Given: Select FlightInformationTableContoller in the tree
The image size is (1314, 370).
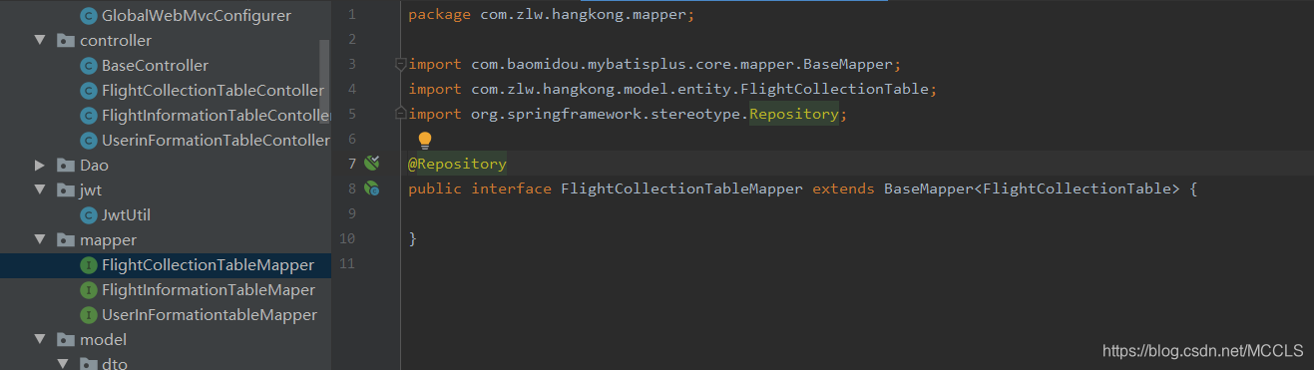Looking at the screenshot, I should (216, 116).
